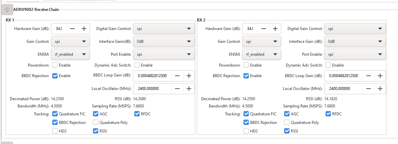Open RX 2 Digital Gain Control dropdown

[x=355, y=29]
